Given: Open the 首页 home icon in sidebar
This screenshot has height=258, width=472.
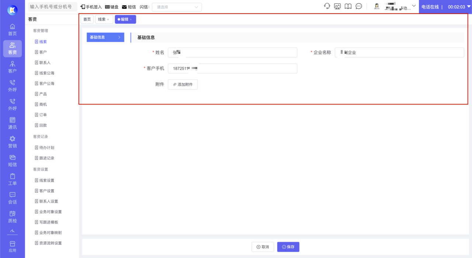Looking at the screenshot, I should click(x=12, y=30).
